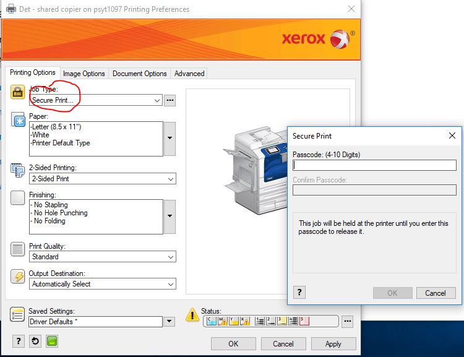464x357 pixels.
Task: Open help in Secure Print dialog
Action: 299,293
